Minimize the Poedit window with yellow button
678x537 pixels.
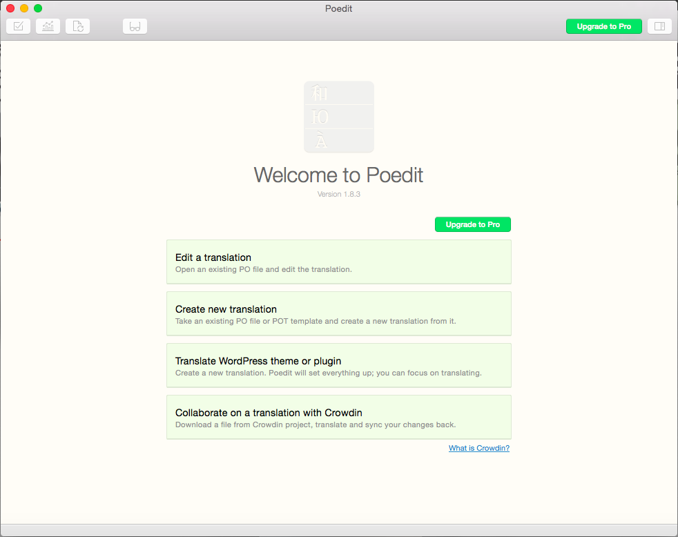coord(24,8)
